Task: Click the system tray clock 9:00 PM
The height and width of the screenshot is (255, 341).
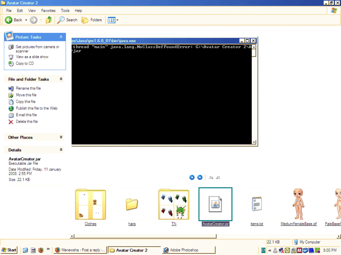Action: coord(330,250)
